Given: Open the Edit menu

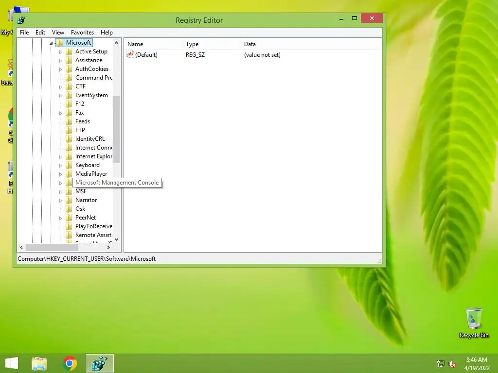Looking at the screenshot, I should 40,33.
